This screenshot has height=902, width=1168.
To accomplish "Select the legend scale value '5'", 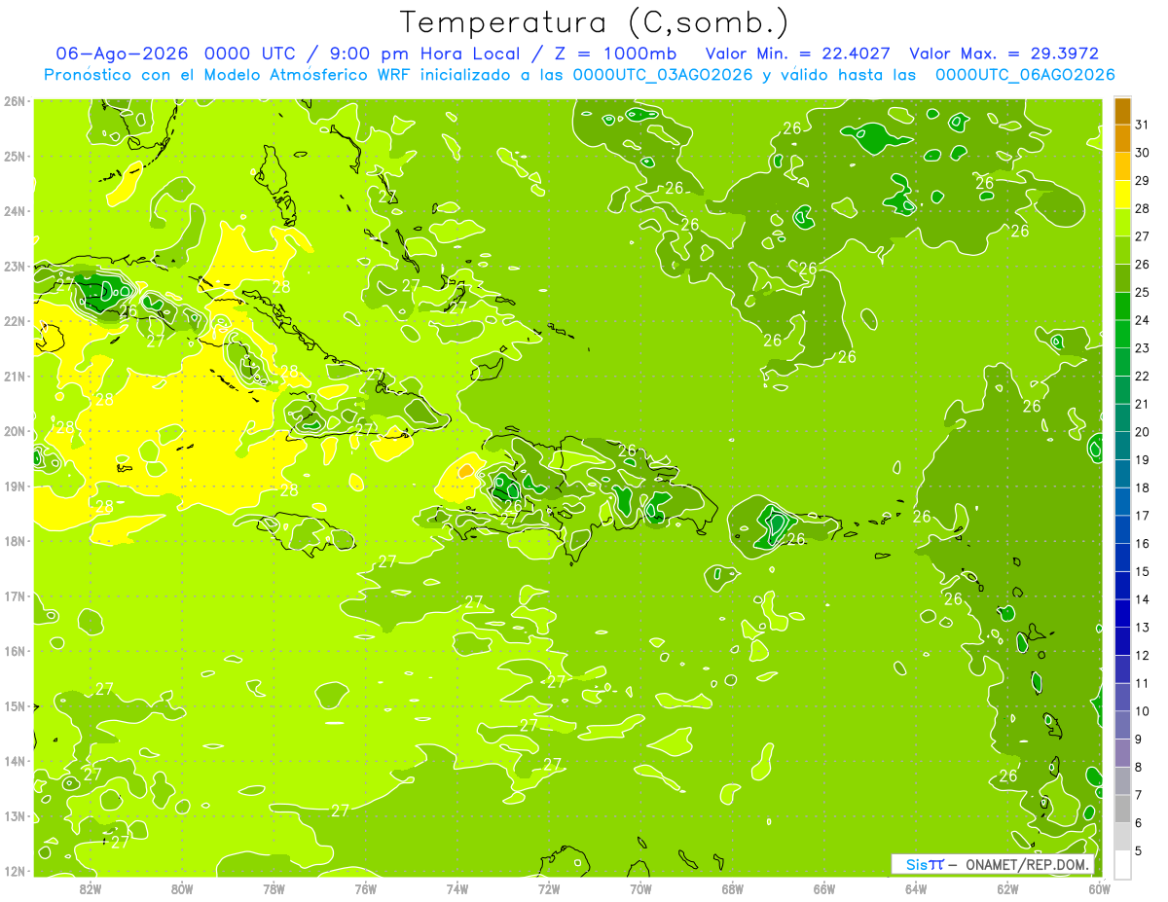I will point(1139,850).
